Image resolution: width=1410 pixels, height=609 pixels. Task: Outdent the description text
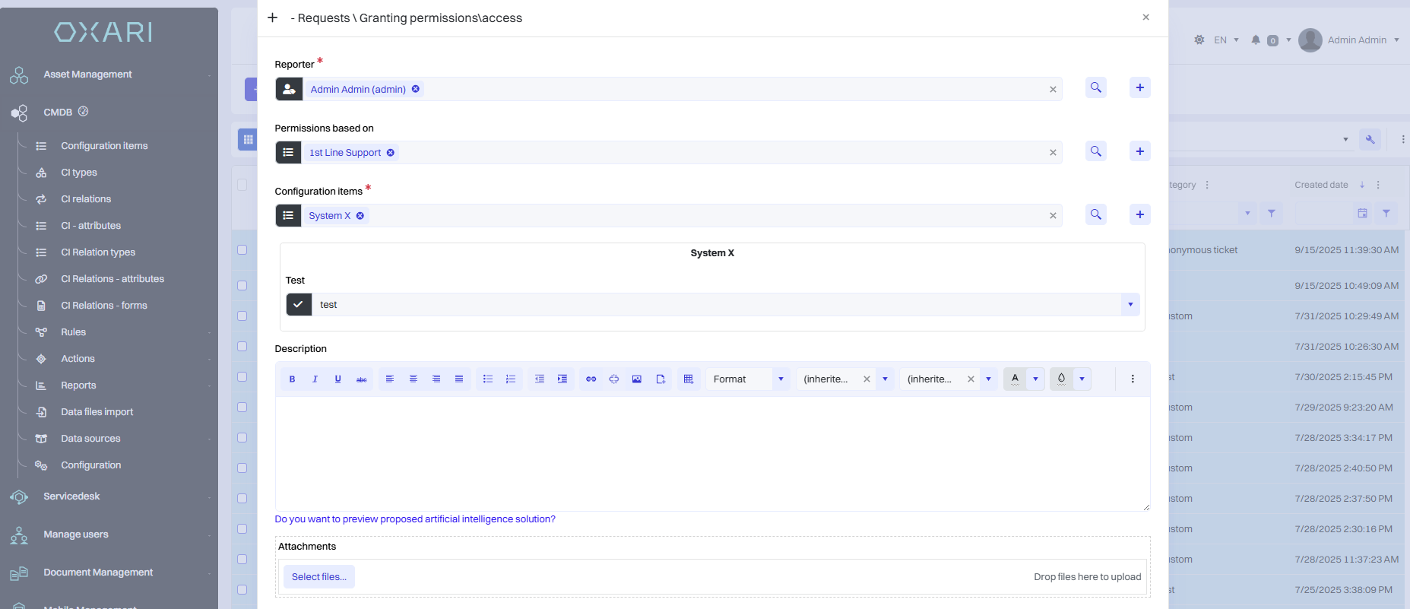(x=540, y=379)
